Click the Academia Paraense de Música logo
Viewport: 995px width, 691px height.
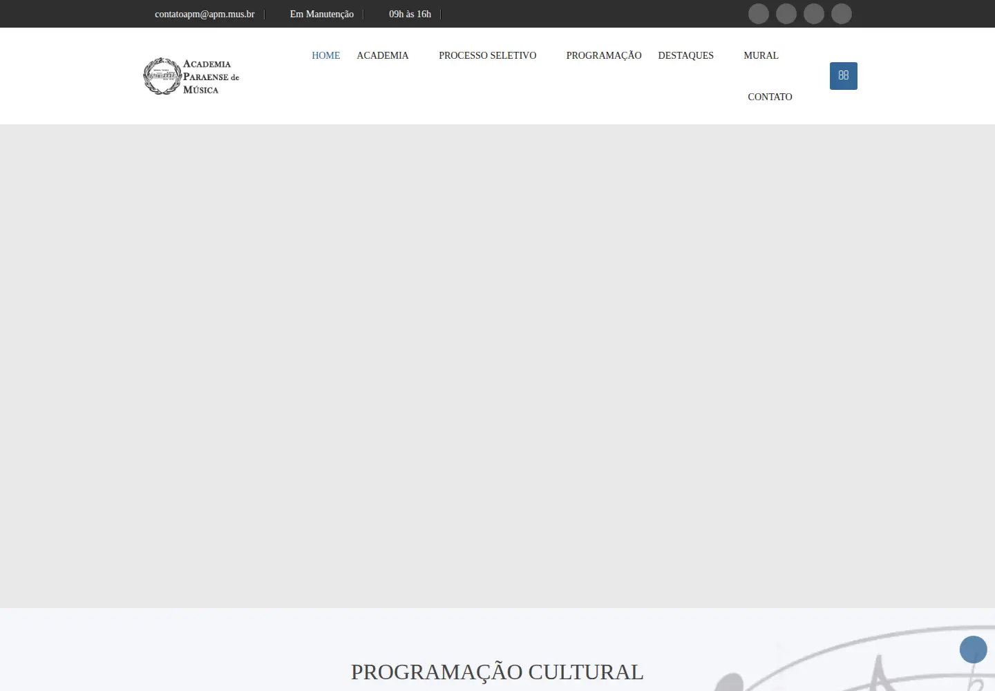point(191,76)
